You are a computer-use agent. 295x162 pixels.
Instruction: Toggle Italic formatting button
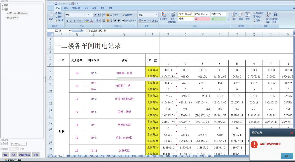point(71,21)
